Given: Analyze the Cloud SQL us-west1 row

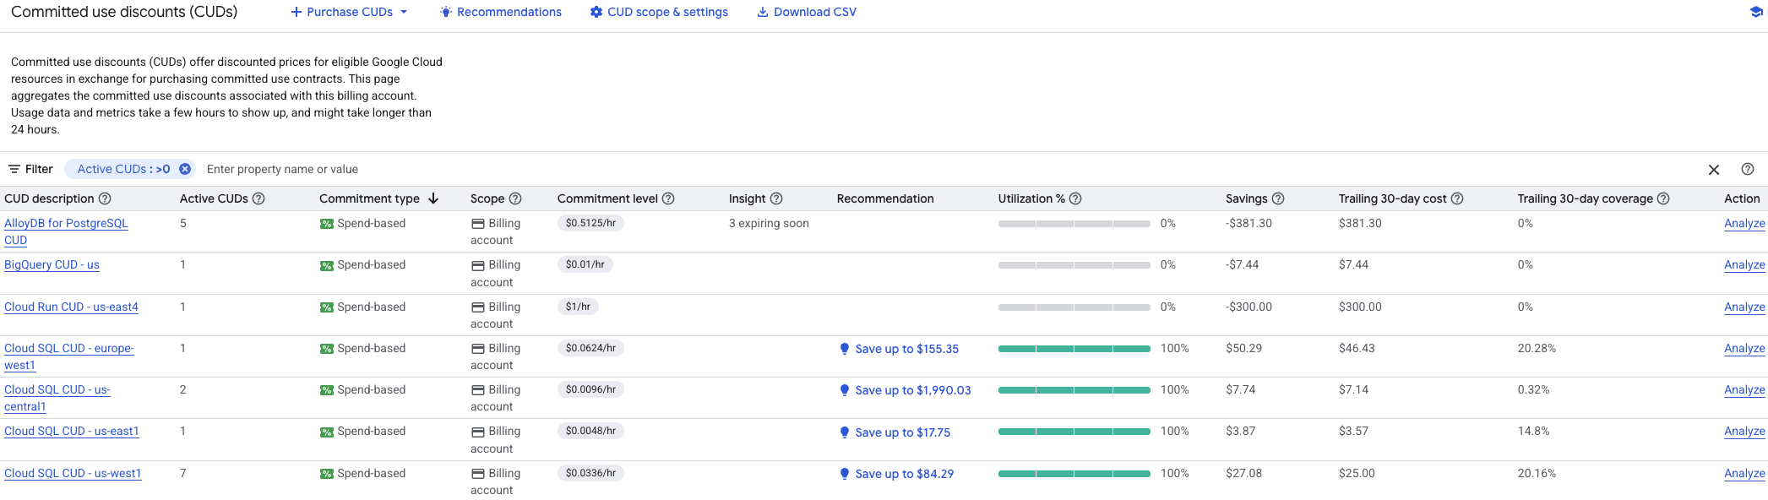Looking at the screenshot, I should coord(1744,473).
